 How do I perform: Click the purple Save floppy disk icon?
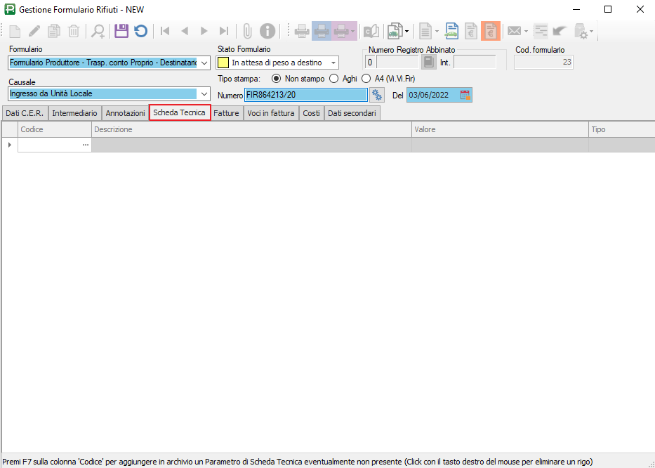[x=121, y=31]
